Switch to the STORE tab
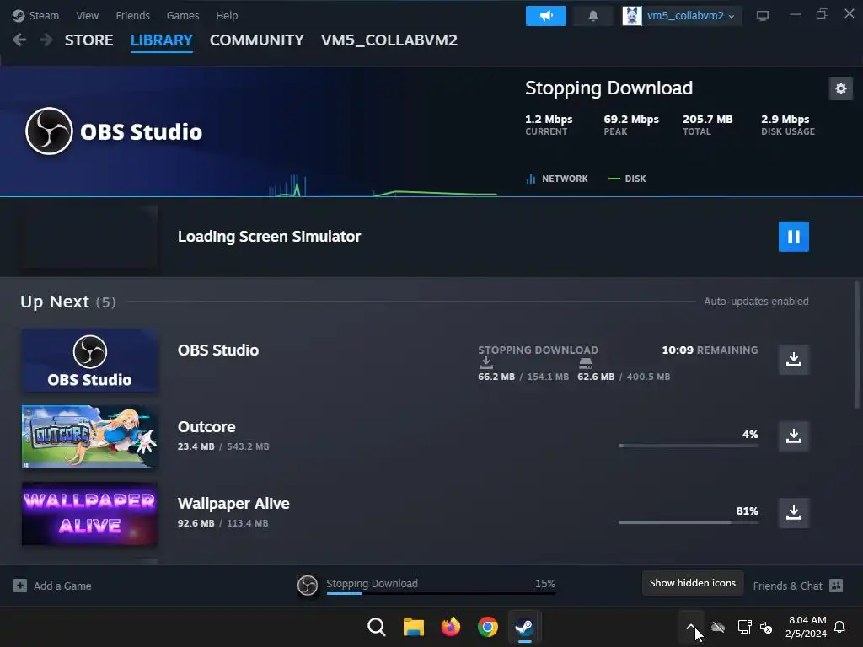863x647 pixels. 88,40
